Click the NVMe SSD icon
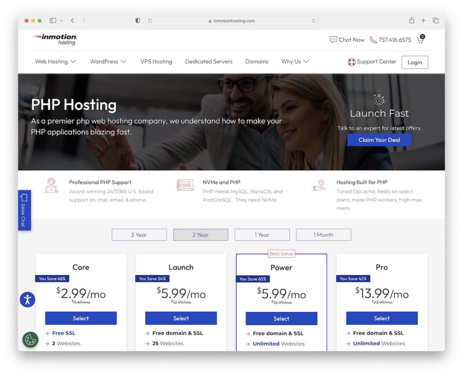 (185, 185)
